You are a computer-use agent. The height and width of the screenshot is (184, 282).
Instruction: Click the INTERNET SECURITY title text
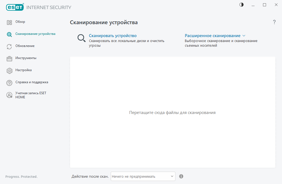coord(49,7)
